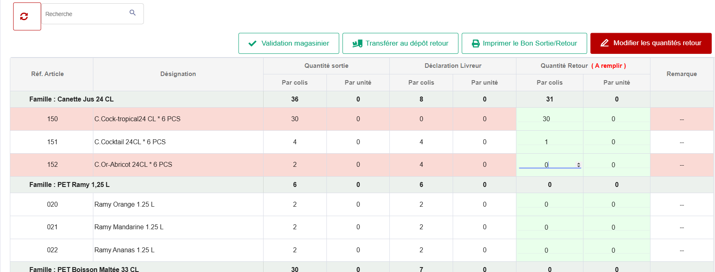This screenshot has height=272, width=715.
Task: Select return unit field for Ramy Mandarine
Action: click(x=616, y=228)
